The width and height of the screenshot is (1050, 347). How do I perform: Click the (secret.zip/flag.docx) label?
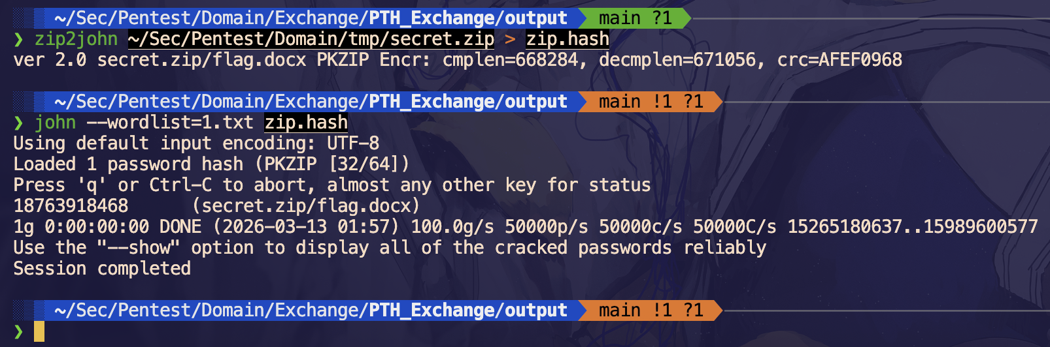pyautogui.click(x=306, y=206)
